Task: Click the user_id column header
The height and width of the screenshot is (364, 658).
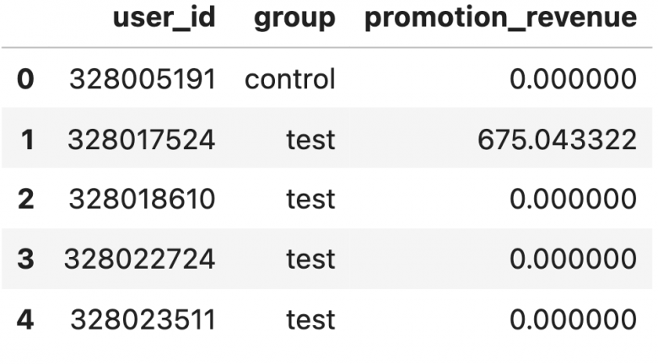Action: click(x=164, y=18)
